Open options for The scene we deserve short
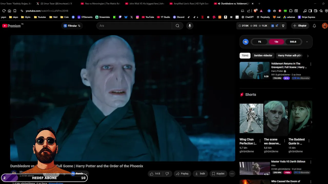Image resolution: width=328 pixels, height=184 pixels. (x=284, y=141)
